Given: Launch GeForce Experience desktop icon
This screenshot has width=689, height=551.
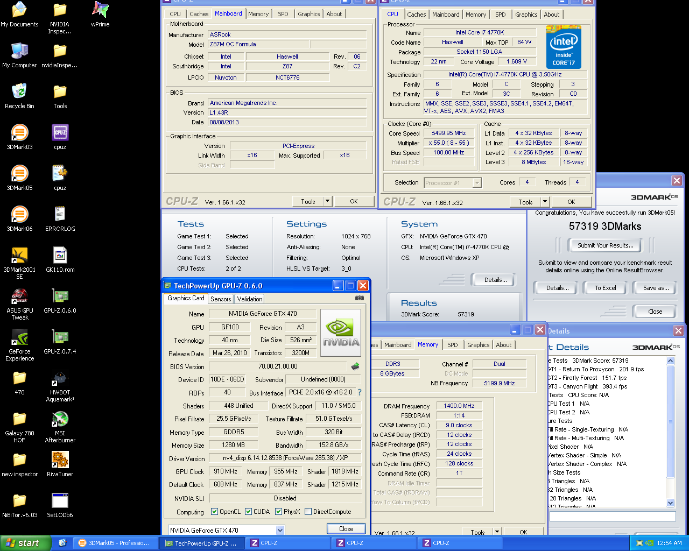Looking at the screenshot, I should pos(19,344).
